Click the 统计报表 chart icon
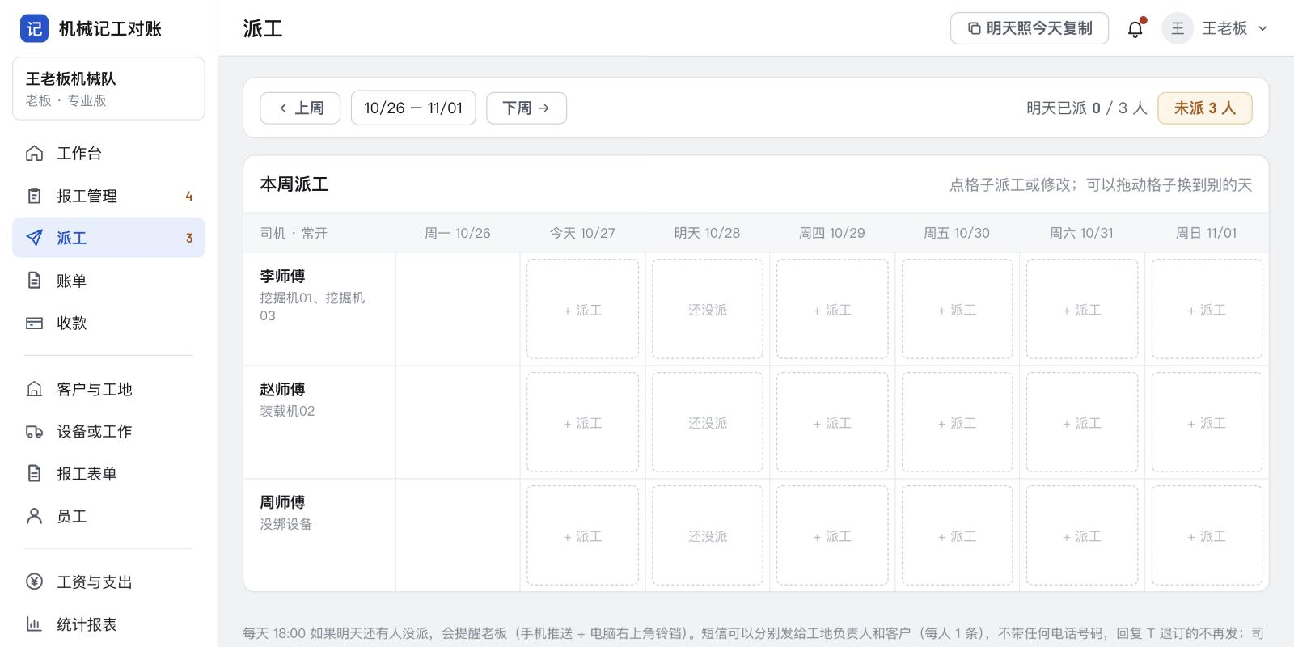This screenshot has height=647, width=1294. [34, 624]
